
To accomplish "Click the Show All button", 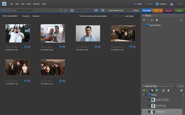I will coord(26,16).
